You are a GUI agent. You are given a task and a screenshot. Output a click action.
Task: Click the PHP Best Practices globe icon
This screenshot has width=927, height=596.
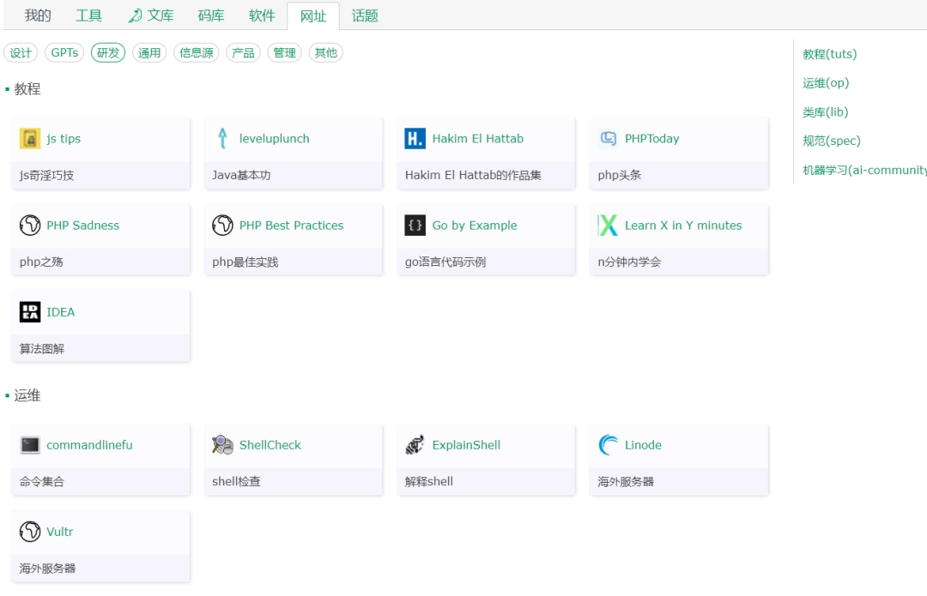(222, 226)
